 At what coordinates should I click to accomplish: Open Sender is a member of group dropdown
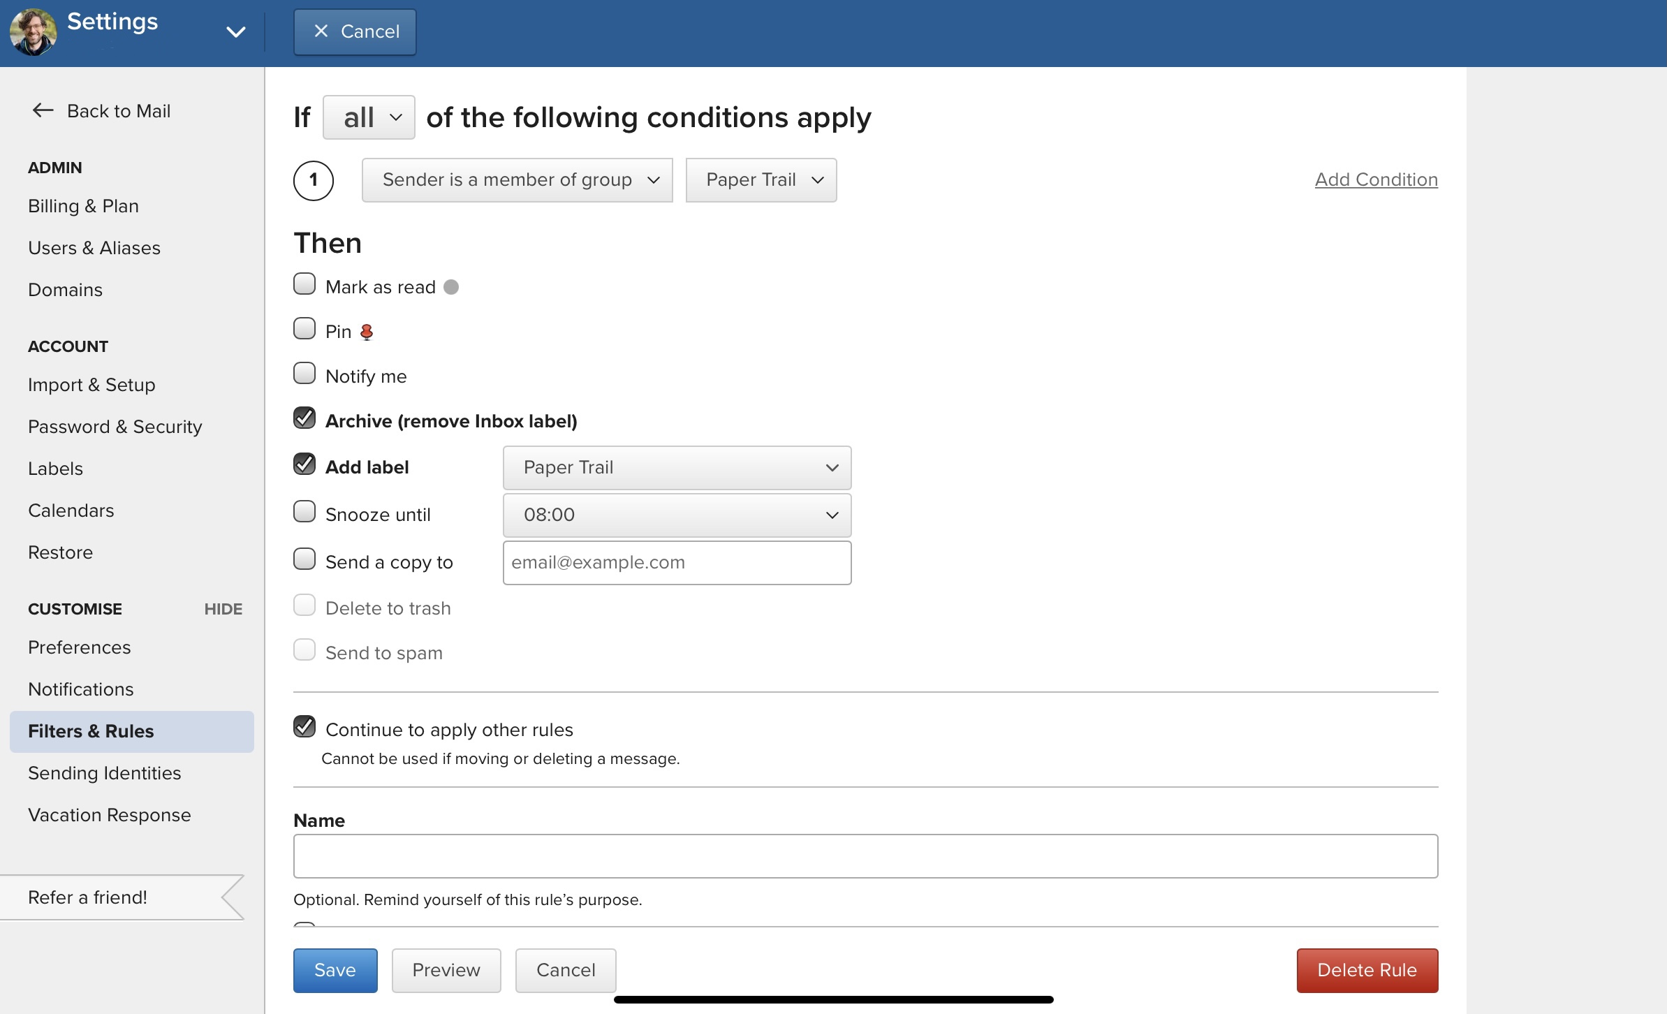(517, 180)
